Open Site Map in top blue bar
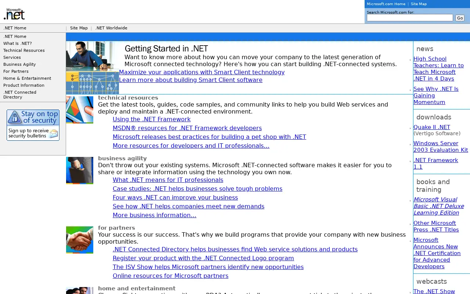 [x=419, y=4]
